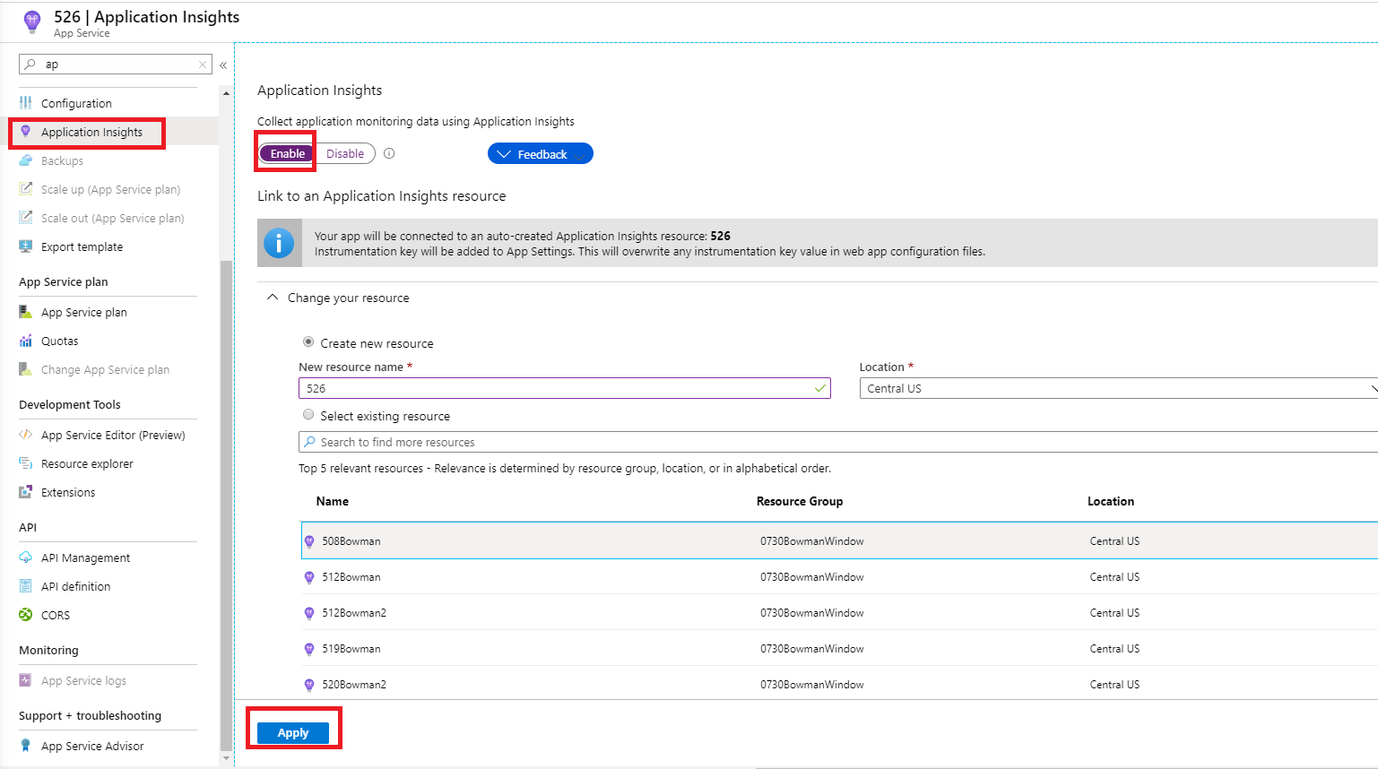1378x769 pixels.
Task: Open the API definition settings
Action: 76,585
